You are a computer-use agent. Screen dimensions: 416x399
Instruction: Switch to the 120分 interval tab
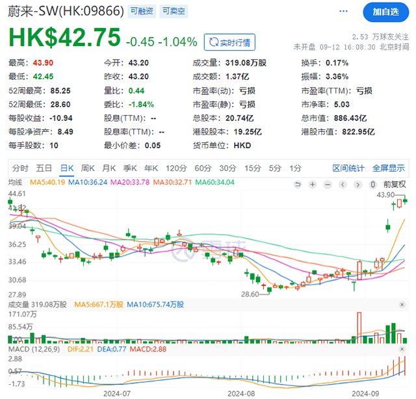point(176,168)
